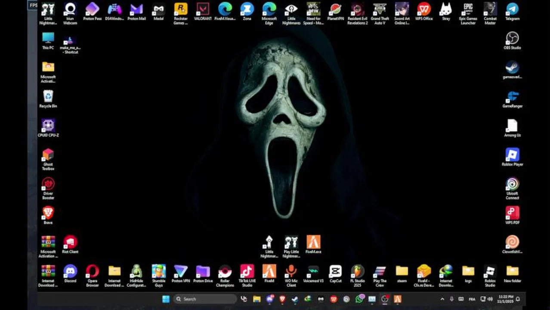Open Ghost Toolbox desktop icon
This screenshot has height=310, width=550.
(x=48, y=159)
